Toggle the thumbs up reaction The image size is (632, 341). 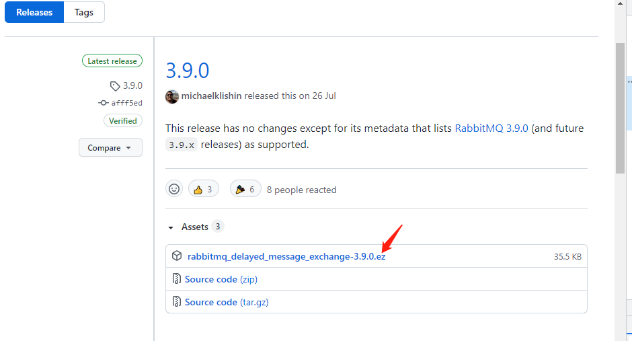(204, 189)
